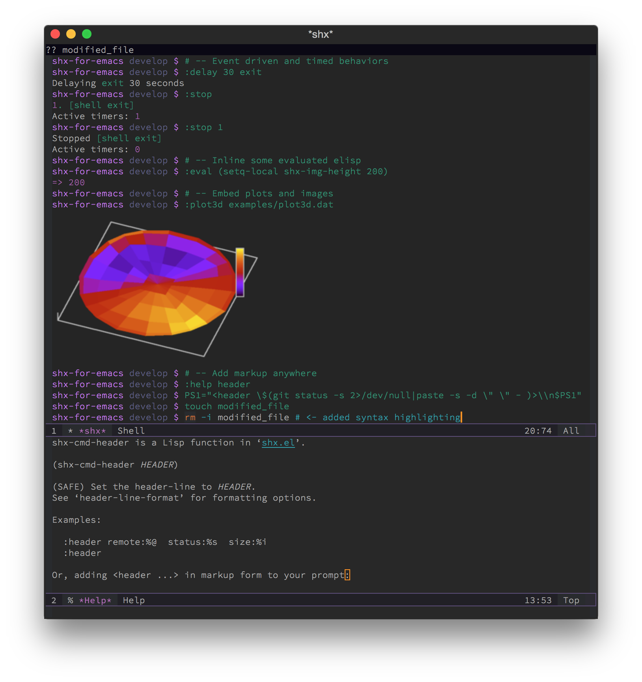Screen dimensions: 642x682
Task: Click the 'Delaying exit 30 seconds' output
Action: click(118, 83)
